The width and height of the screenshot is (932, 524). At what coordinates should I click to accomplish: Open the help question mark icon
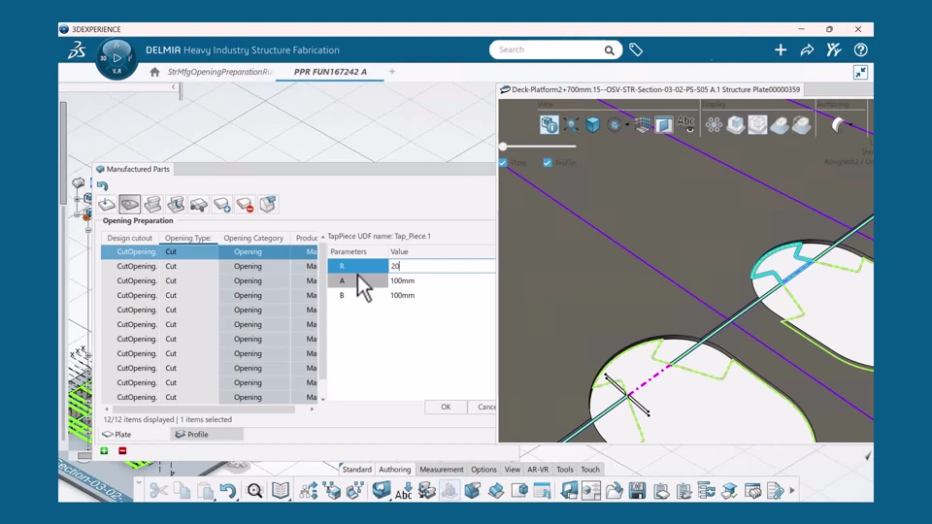pyautogui.click(x=860, y=49)
